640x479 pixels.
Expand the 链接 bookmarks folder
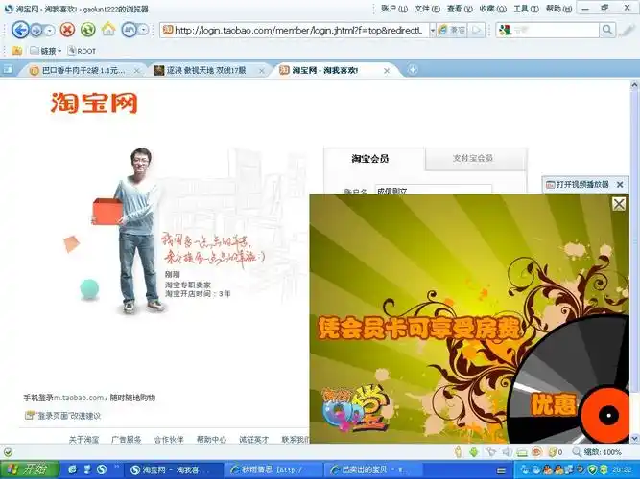tap(45, 51)
